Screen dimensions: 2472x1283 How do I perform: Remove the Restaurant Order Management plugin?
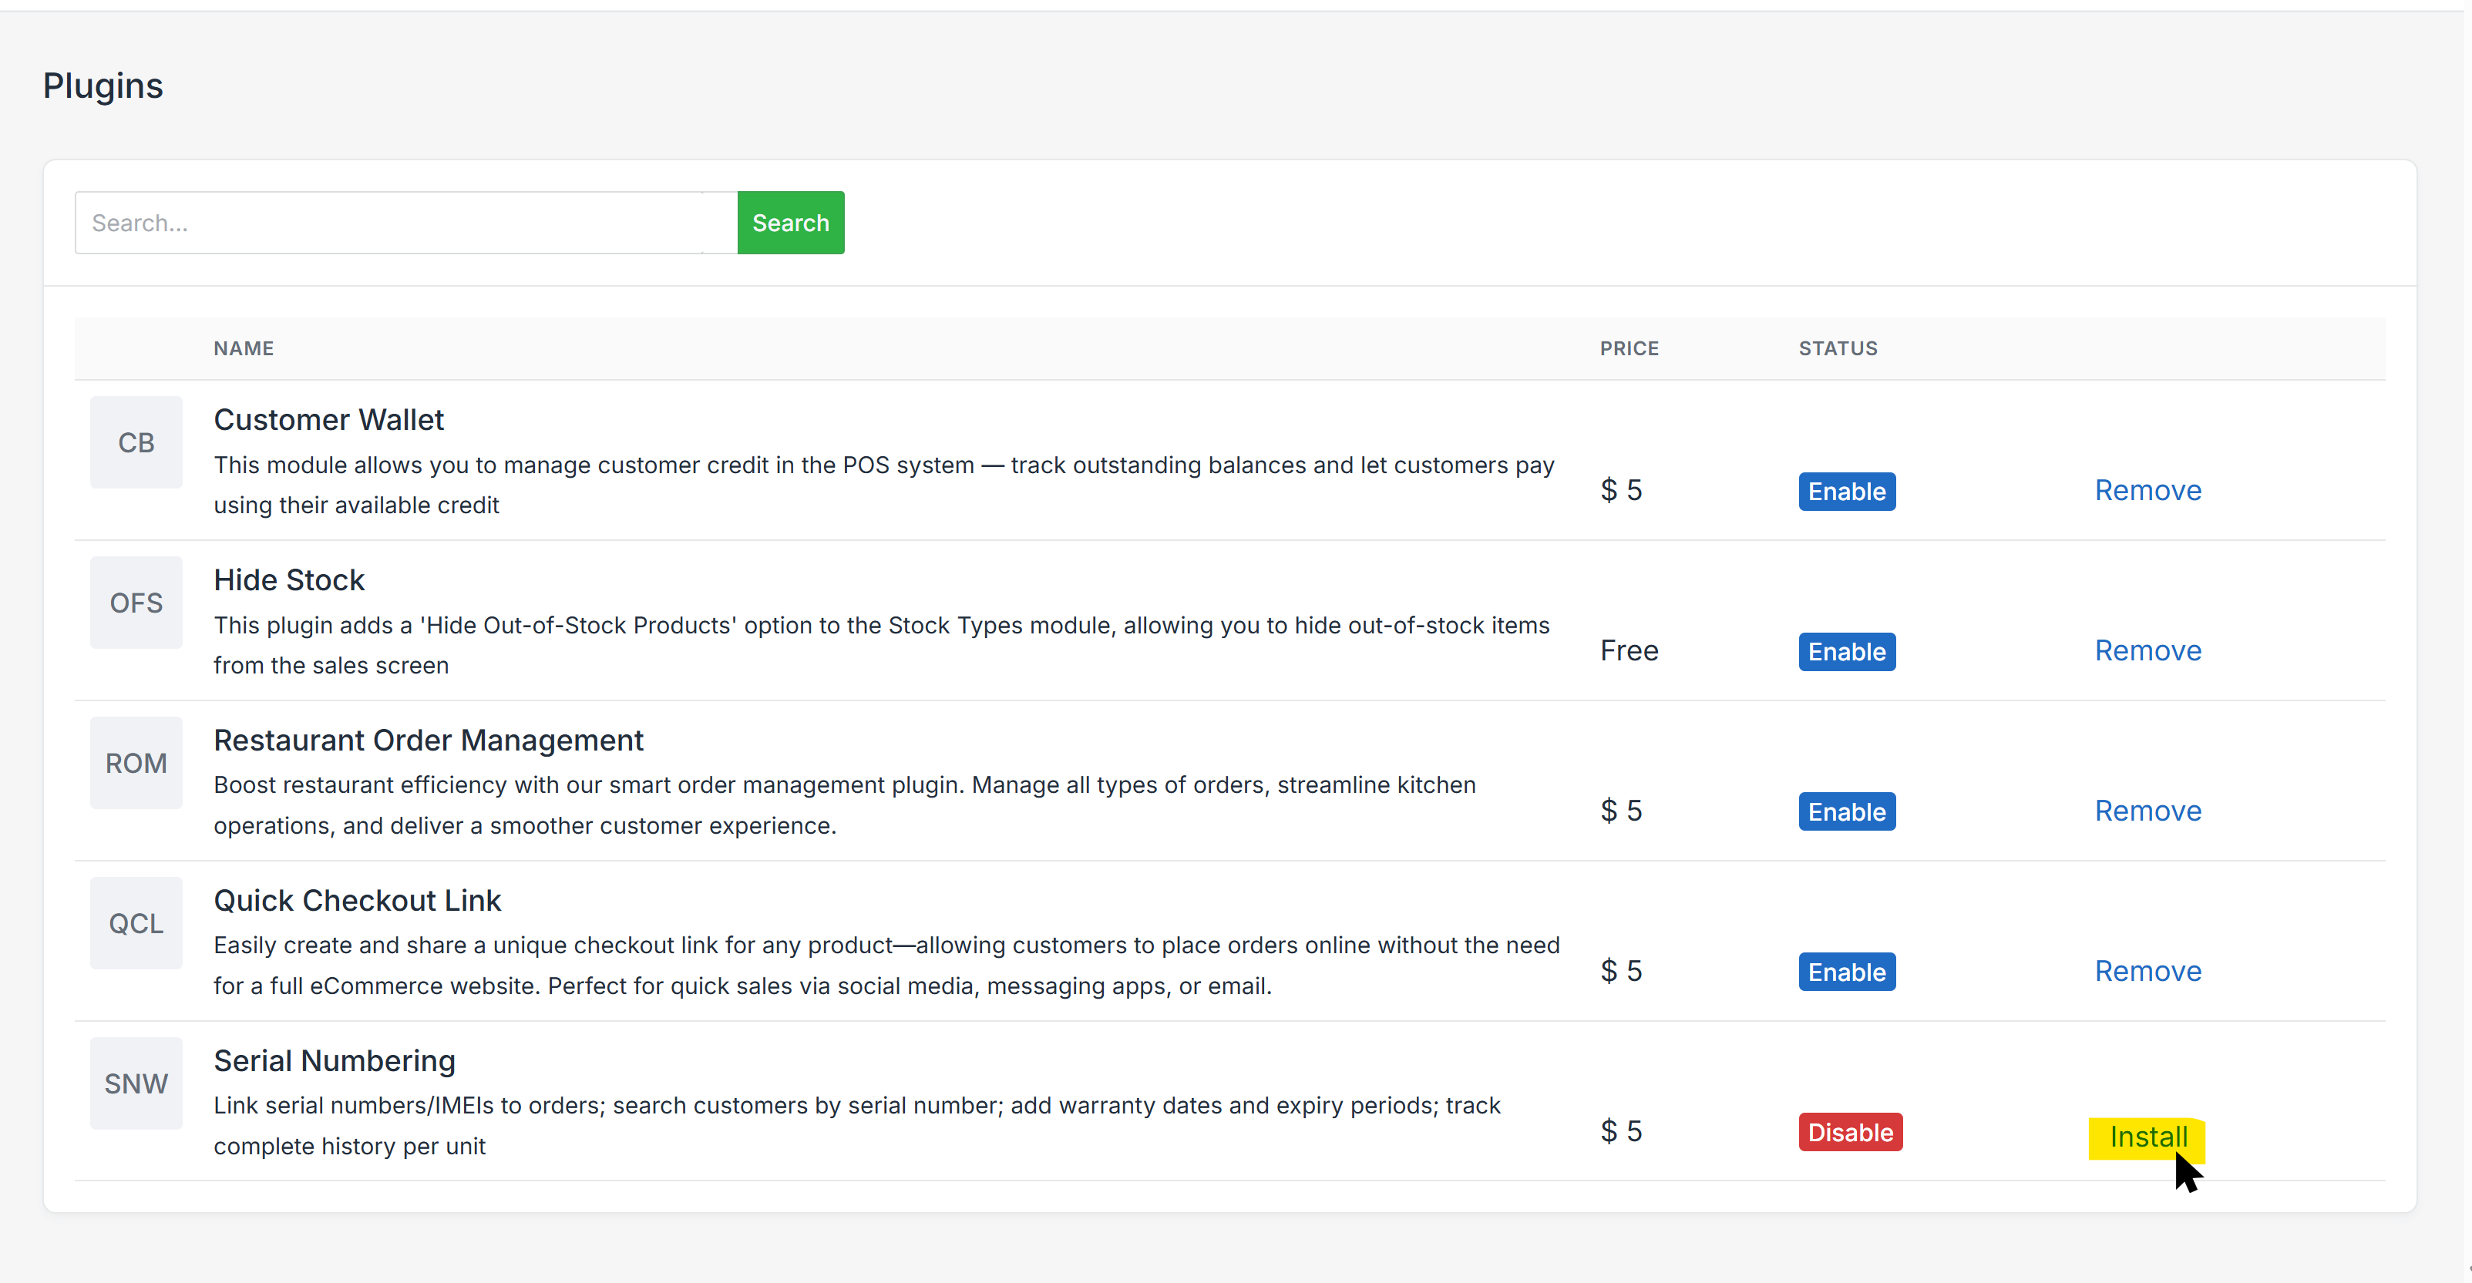click(x=2147, y=811)
